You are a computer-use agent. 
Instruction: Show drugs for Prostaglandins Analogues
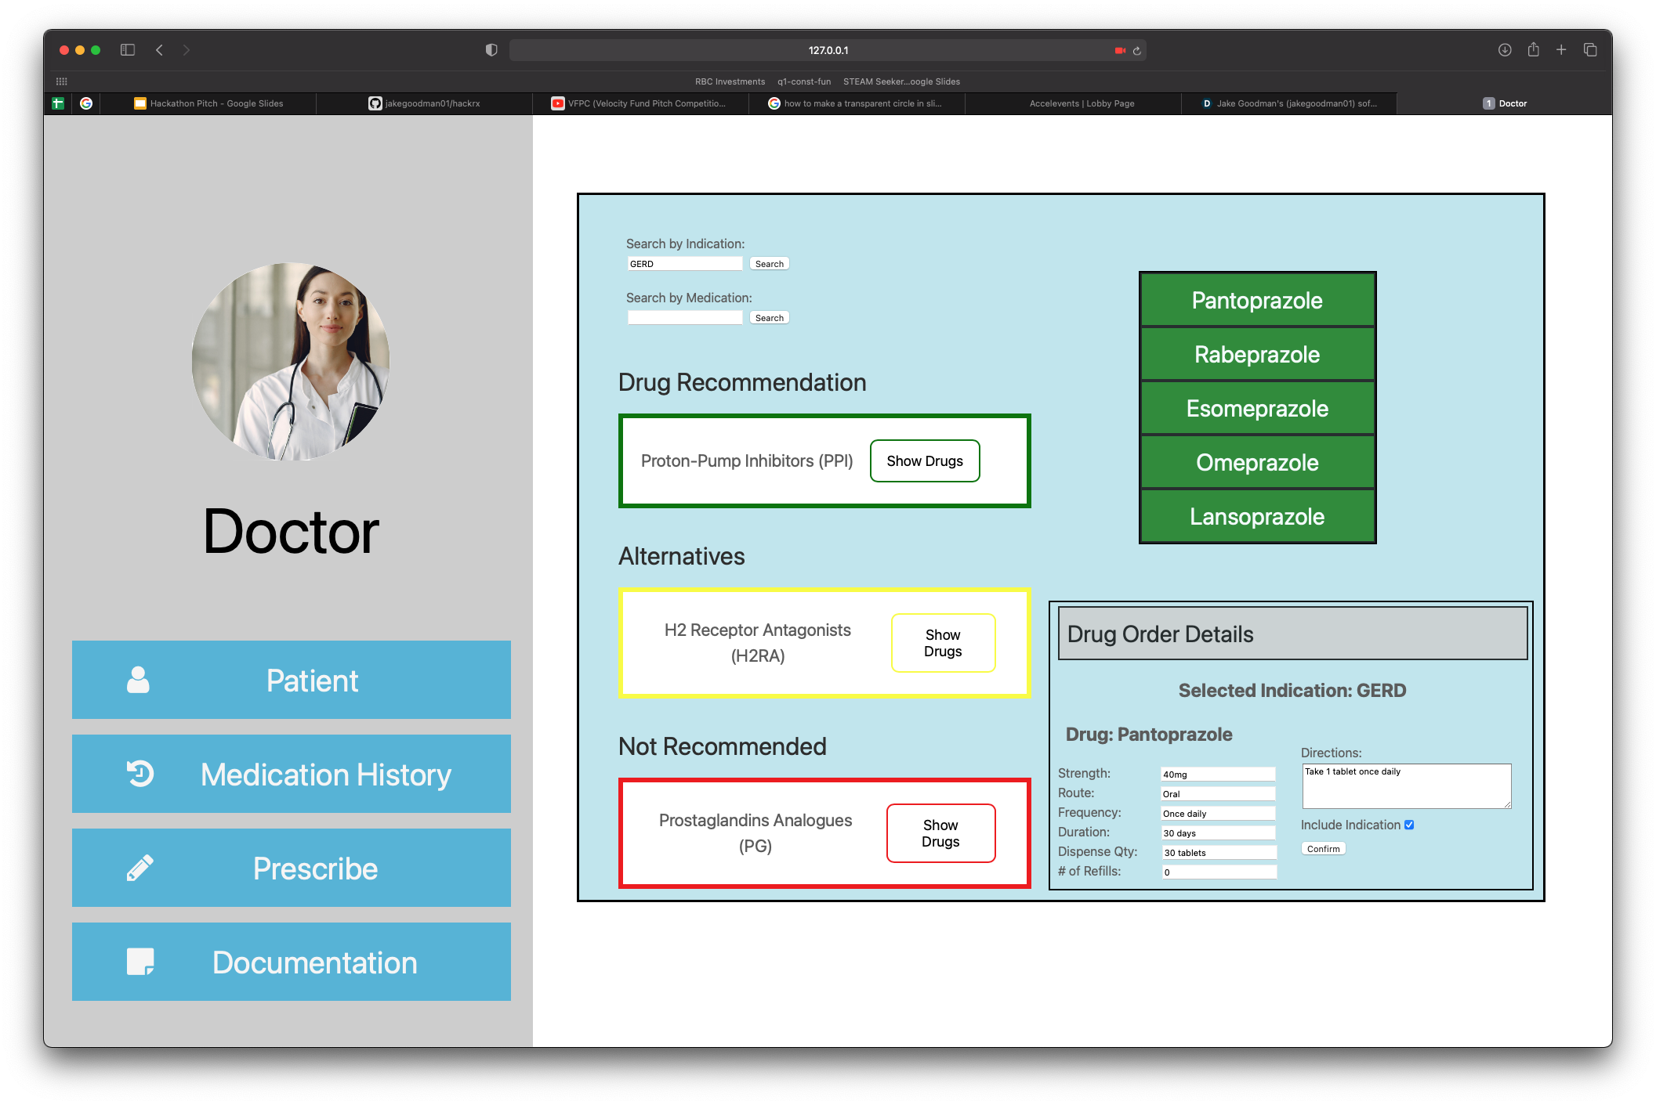coord(940,833)
